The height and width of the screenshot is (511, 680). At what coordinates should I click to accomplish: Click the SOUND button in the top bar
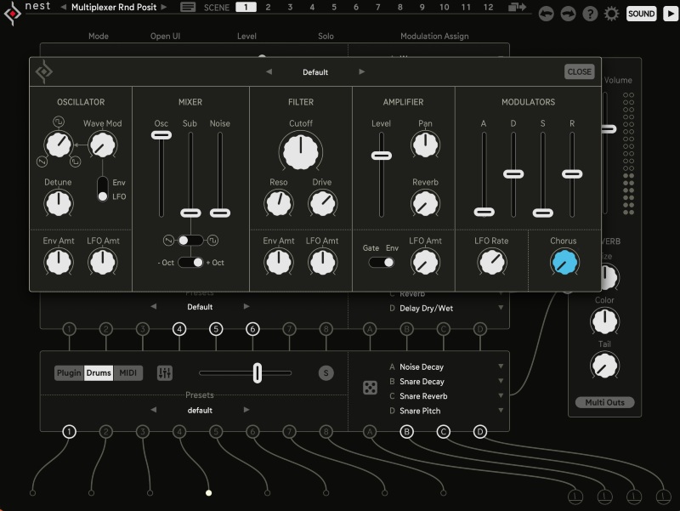pyautogui.click(x=641, y=14)
